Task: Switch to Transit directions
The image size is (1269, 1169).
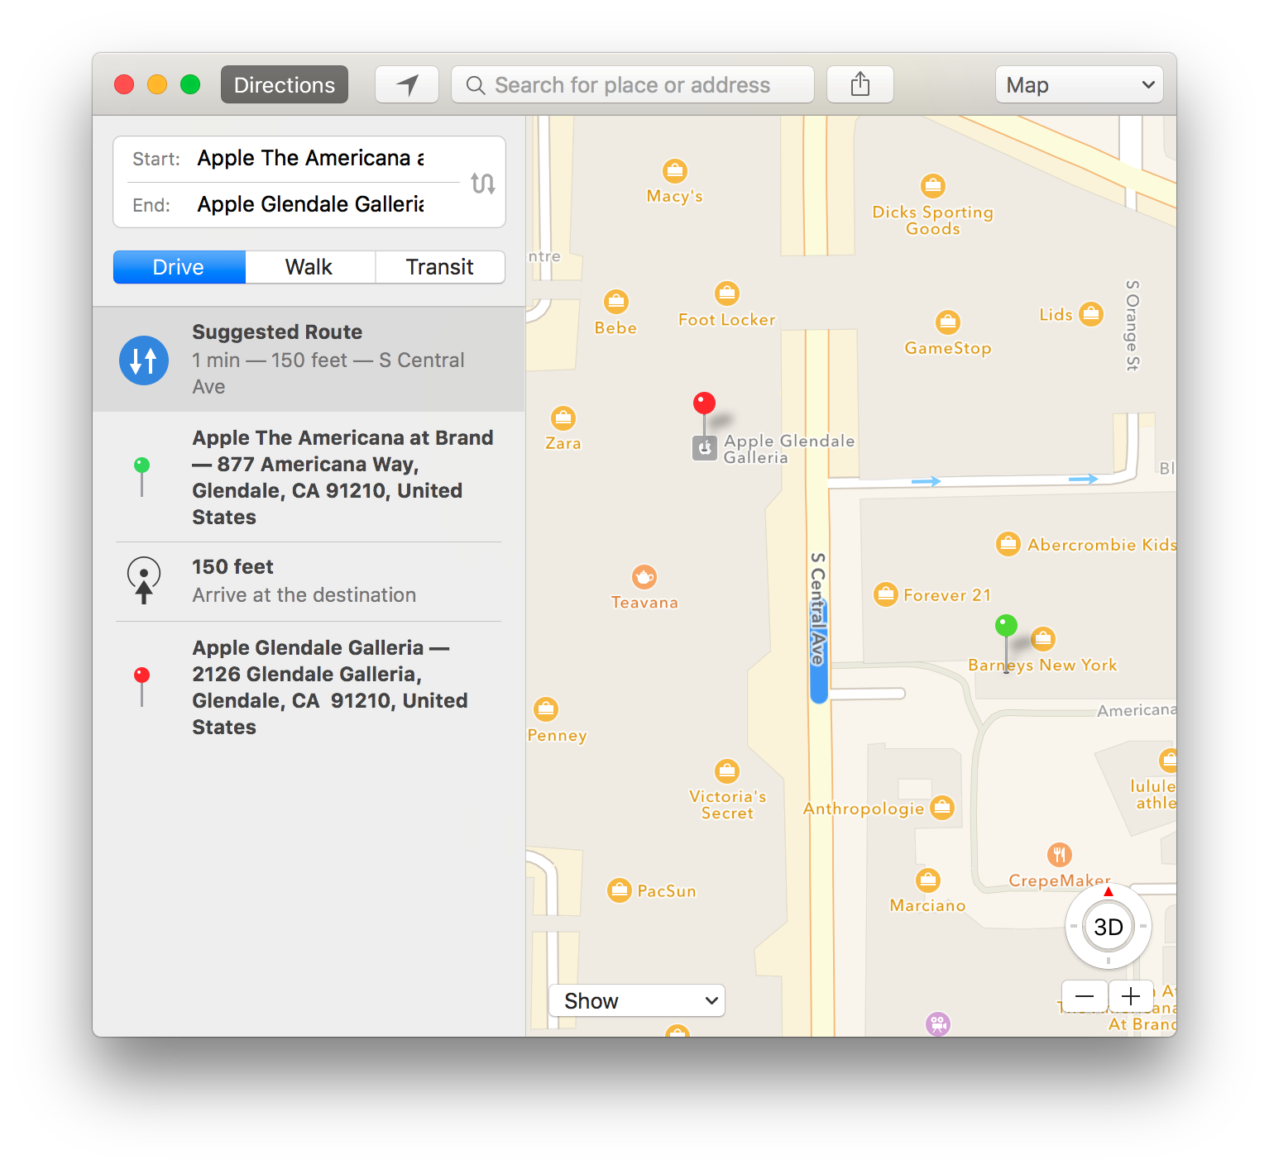Action: point(440,267)
